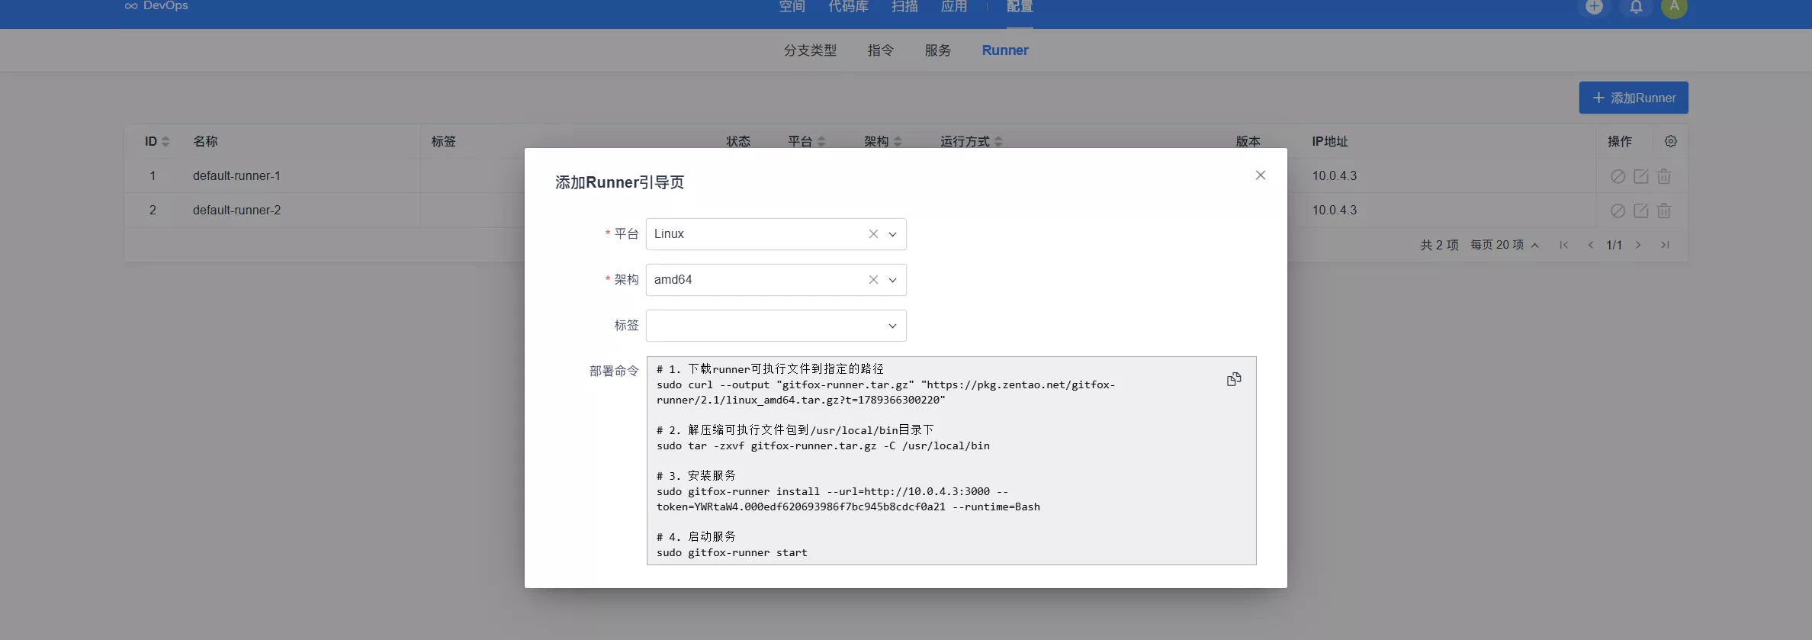This screenshot has width=1812, height=640.
Task: Open the 标签 dropdown
Action: 776,326
